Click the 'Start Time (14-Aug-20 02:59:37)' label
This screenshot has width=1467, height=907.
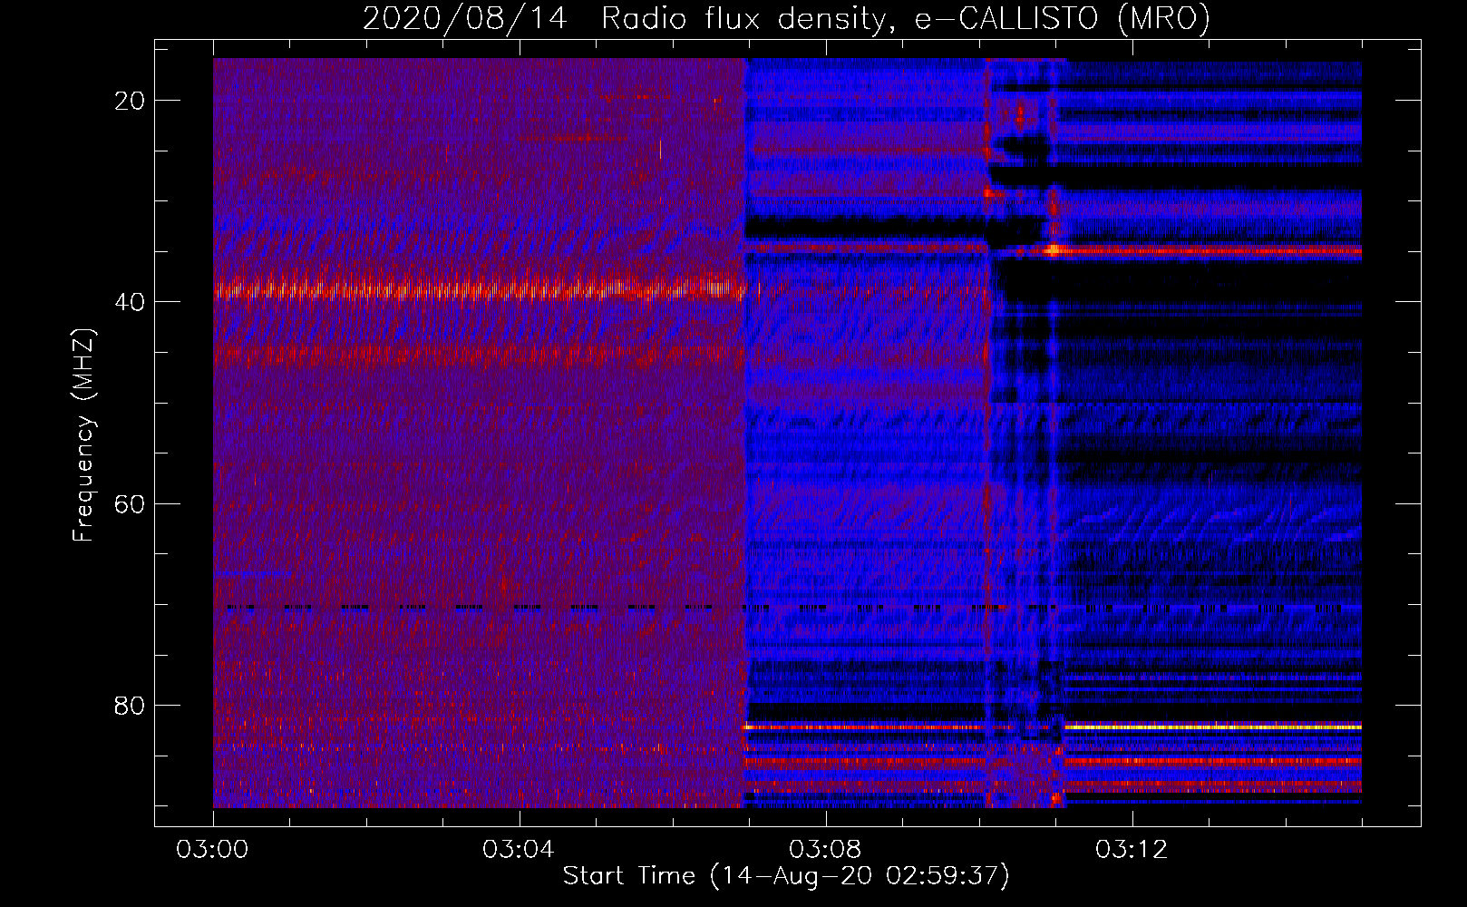pyautogui.click(x=785, y=876)
